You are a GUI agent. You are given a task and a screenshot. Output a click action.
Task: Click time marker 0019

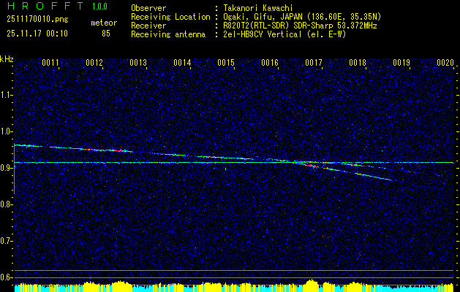401,63
